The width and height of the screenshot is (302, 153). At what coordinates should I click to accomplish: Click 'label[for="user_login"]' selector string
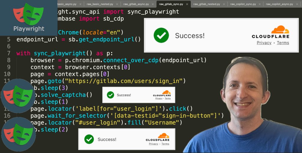pos(119,109)
